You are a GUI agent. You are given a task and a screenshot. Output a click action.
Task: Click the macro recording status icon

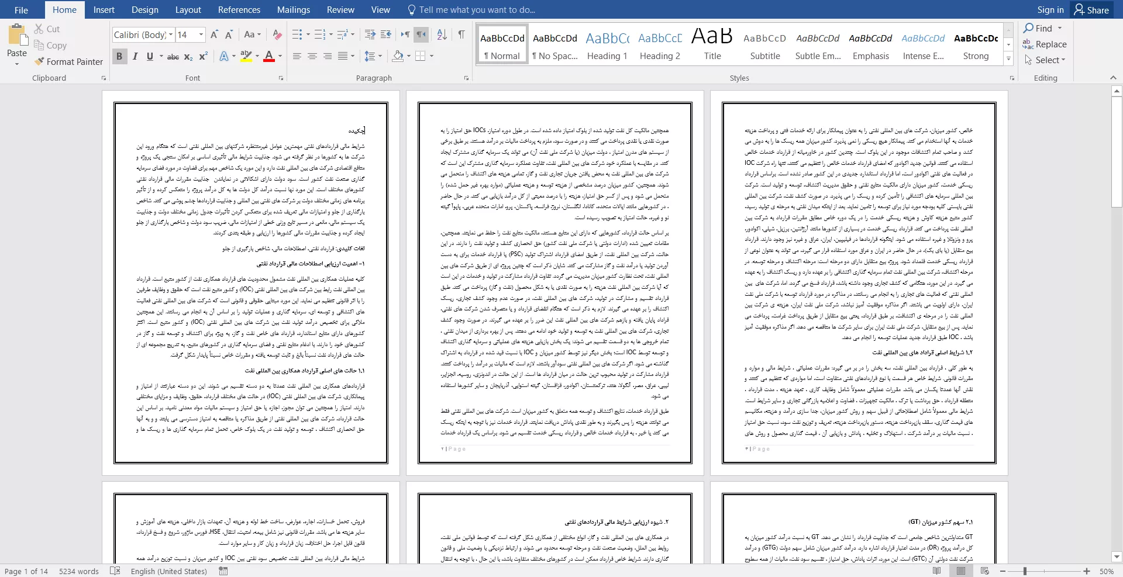(223, 571)
